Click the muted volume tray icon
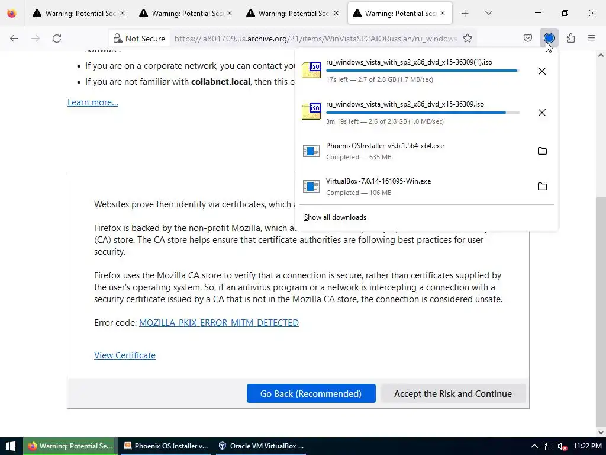The width and height of the screenshot is (606, 455). [x=562, y=447]
